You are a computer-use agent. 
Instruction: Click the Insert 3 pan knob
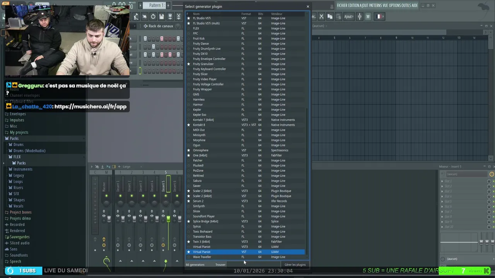143,204
